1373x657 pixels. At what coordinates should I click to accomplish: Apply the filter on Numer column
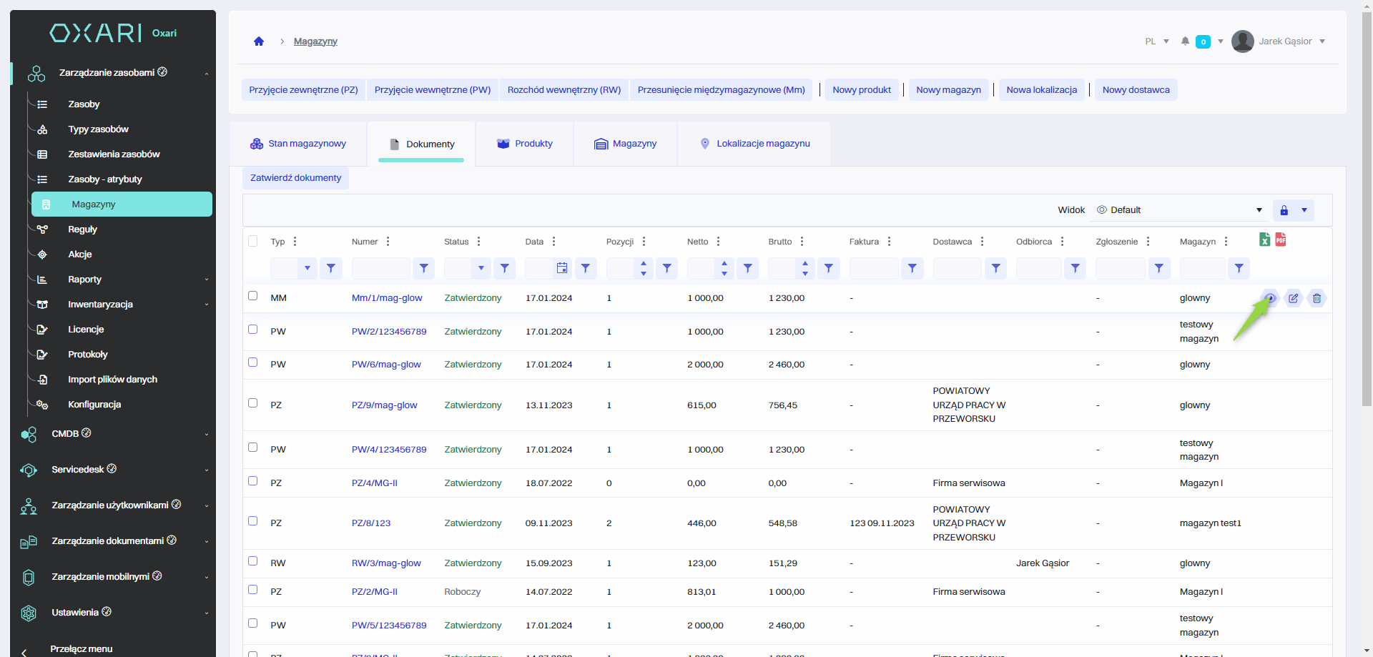(x=423, y=268)
